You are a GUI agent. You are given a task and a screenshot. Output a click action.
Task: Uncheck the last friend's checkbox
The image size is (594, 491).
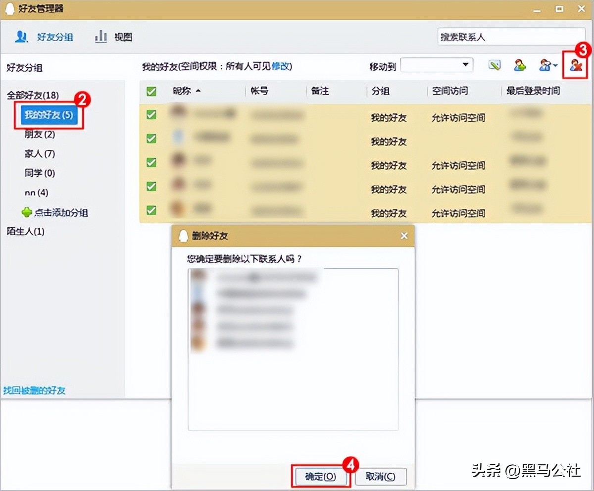coord(151,209)
